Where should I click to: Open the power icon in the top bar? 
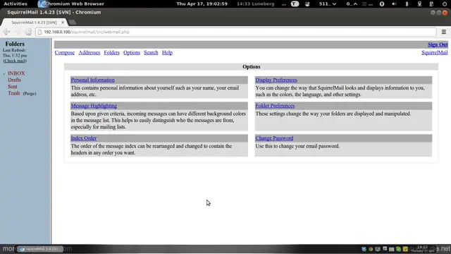[445, 4]
